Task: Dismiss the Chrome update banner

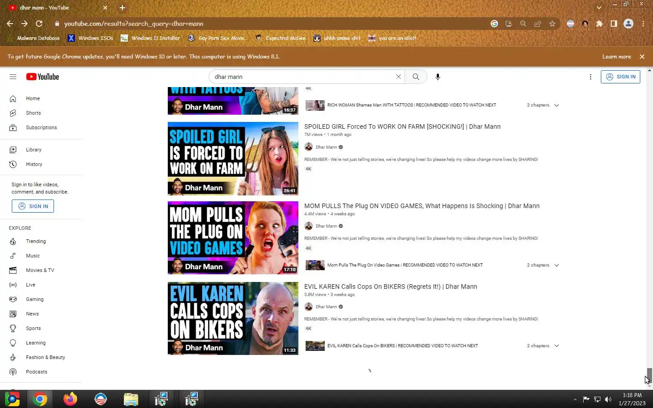Action: (642, 57)
